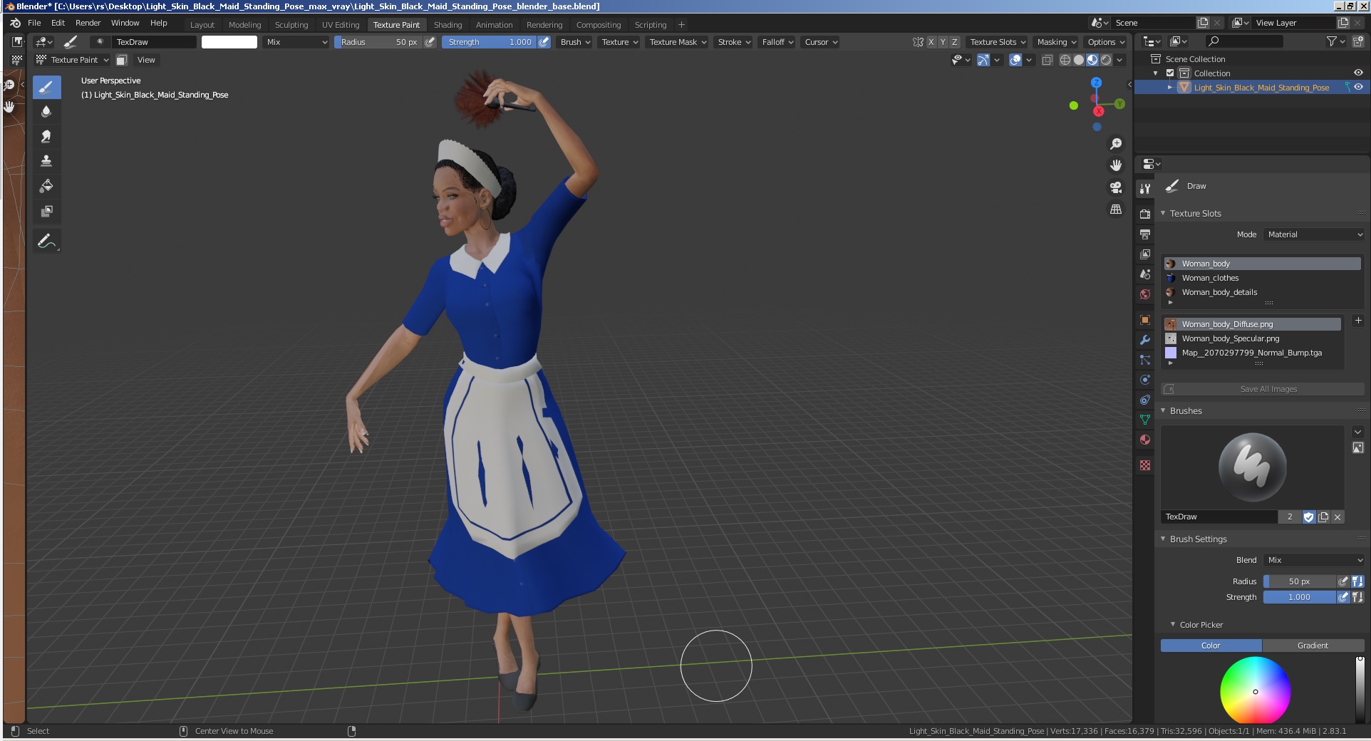The width and height of the screenshot is (1371, 741).
Task: Toggle camera view icon in viewport
Action: [x=1116, y=187]
